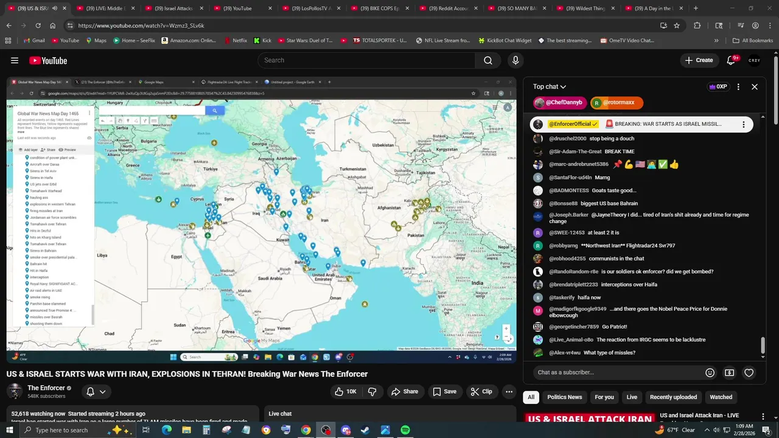Select the For you filter chip
Screen dimensions: 779x438
point(604,397)
